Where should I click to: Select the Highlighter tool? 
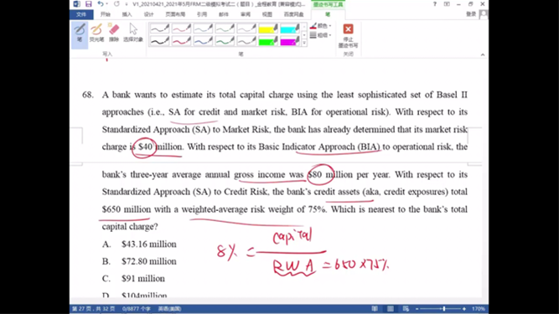pos(96,33)
